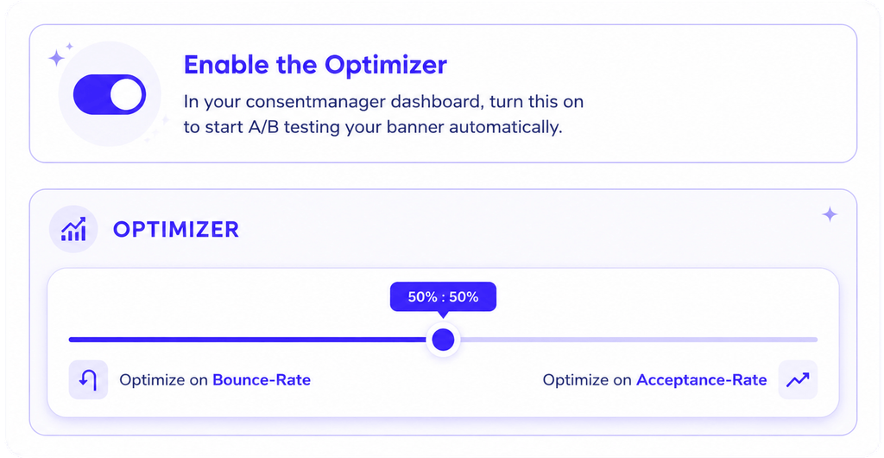
Task: Click the small sparkle above the large star
Action: (x=69, y=46)
